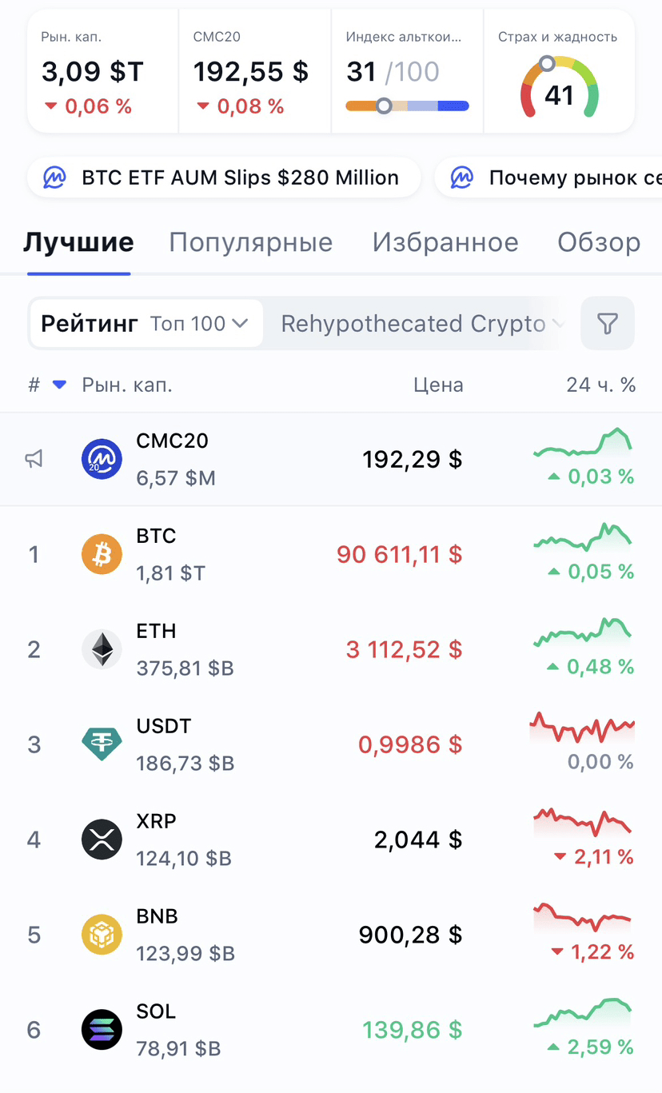The height and width of the screenshot is (1093, 662).
Task: Open the Избранное tab
Action: point(445,242)
